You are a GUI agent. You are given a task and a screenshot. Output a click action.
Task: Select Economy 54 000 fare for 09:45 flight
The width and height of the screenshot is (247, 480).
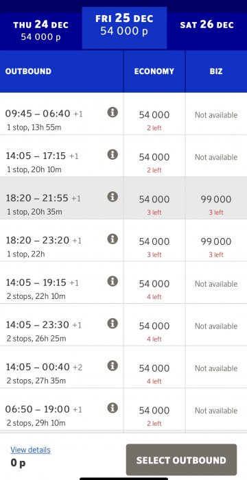pos(154,114)
